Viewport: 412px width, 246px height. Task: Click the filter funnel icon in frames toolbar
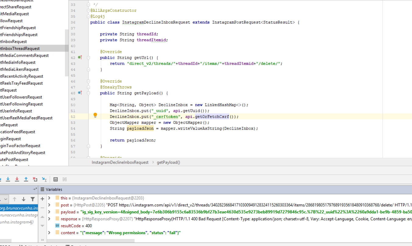coord(33,199)
